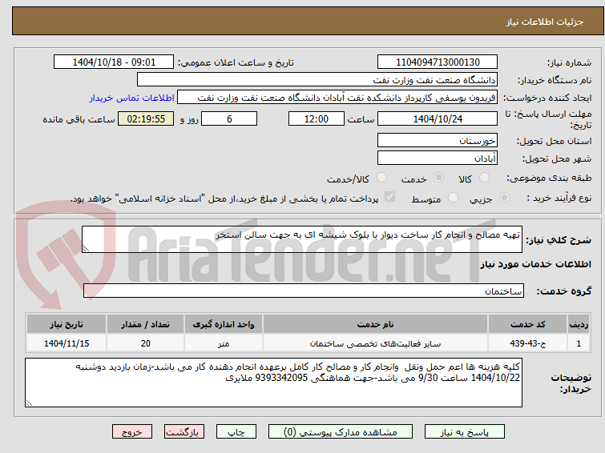Select the جزیی purchase type radio
605x453 pixels.
tap(504, 198)
